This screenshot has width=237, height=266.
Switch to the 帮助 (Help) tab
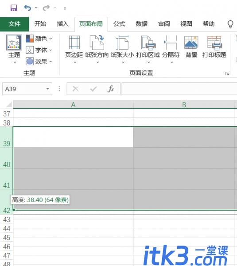click(209, 24)
